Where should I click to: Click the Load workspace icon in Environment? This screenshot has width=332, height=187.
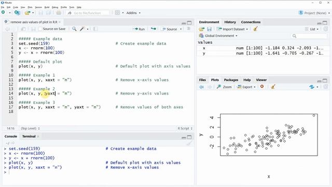(202, 29)
